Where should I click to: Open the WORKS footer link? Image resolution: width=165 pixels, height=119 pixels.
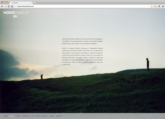[x=18, y=116]
